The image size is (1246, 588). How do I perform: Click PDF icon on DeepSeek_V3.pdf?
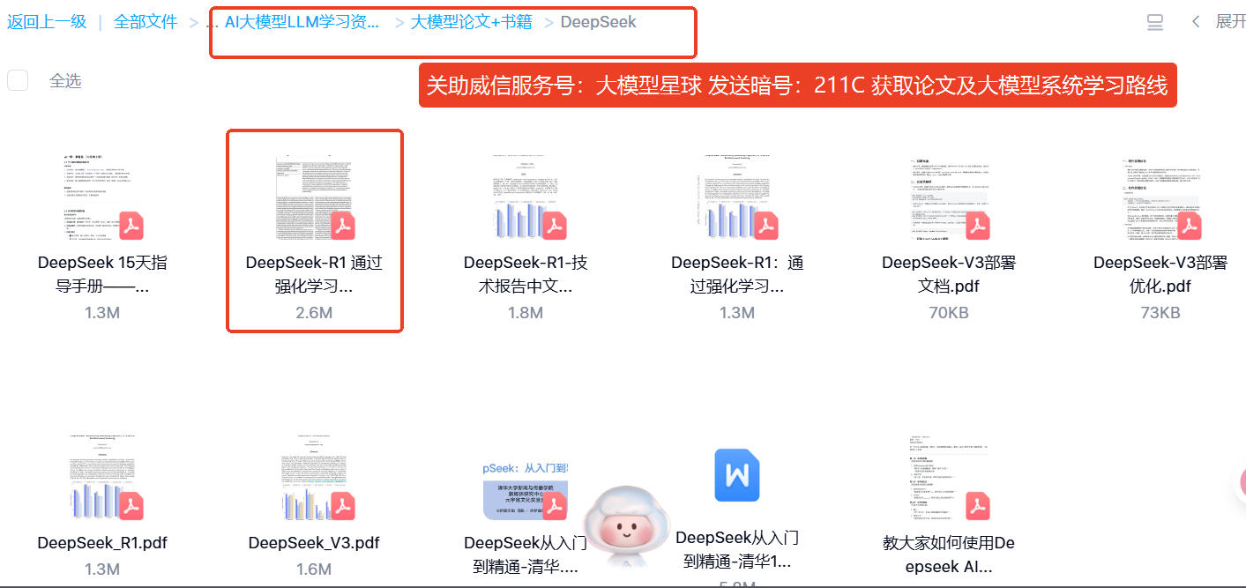pos(342,507)
